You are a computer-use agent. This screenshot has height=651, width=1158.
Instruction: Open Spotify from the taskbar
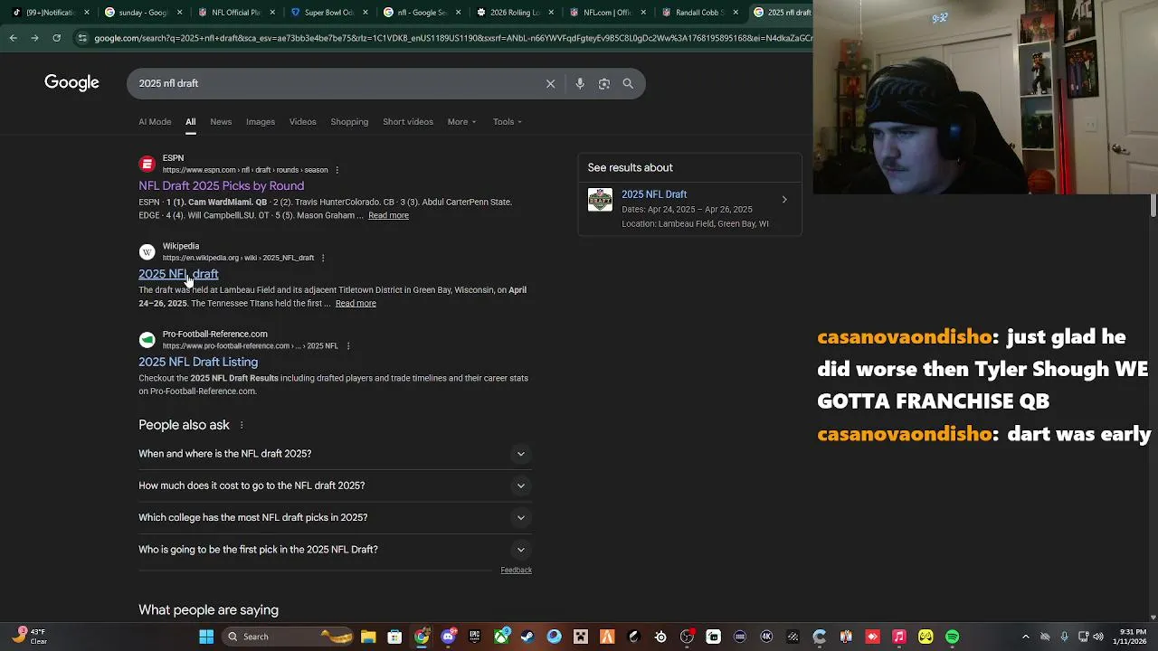pyautogui.click(x=953, y=637)
